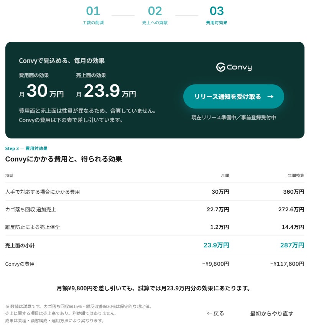Click the note 費用面と売上面は性質が異なるため
Image resolution: width=311 pixels, height=326 pixels.
(x=87, y=111)
